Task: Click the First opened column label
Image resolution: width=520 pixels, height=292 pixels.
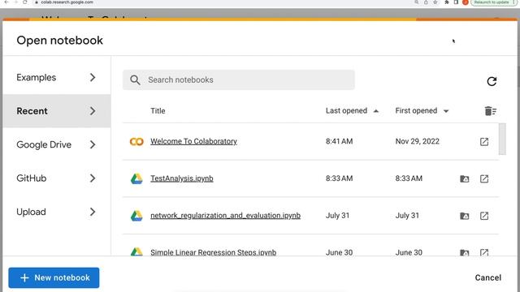Action: (x=416, y=110)
